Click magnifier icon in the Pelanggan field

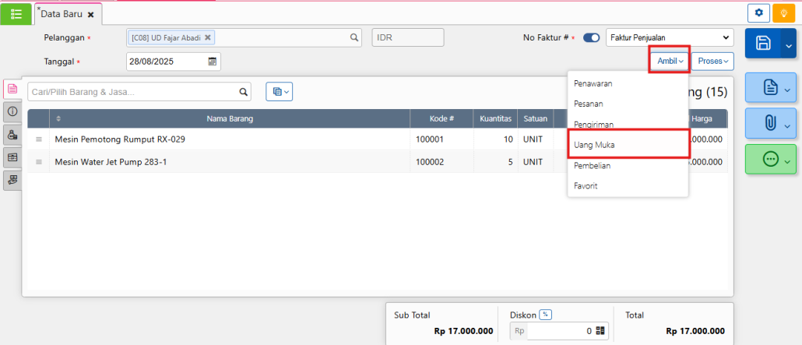pos(354,37)
